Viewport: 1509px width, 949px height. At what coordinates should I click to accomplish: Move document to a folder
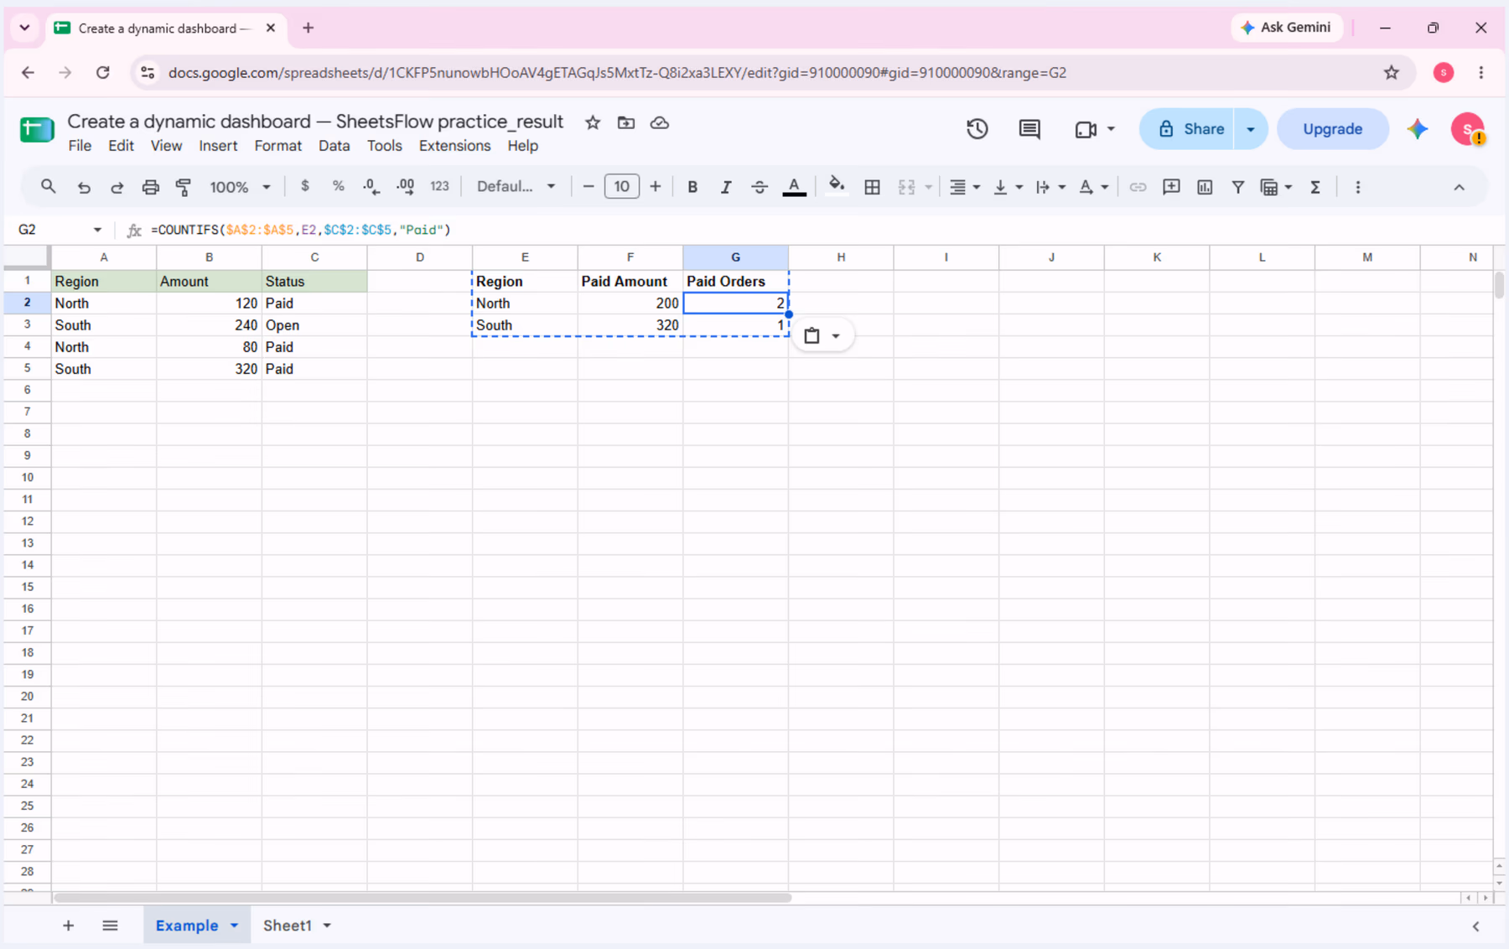pos(626,122)
